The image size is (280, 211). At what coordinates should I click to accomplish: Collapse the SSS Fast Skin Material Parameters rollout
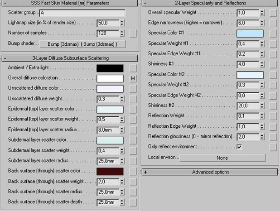tap(70, 3)
